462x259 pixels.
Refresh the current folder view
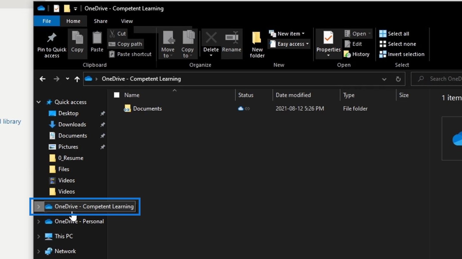coord(398,79)
